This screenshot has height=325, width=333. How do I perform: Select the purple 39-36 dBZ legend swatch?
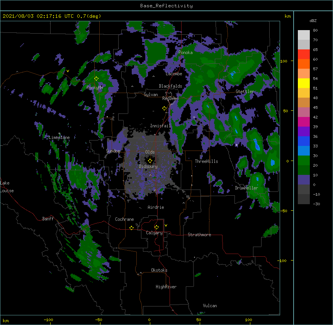pos(304,131)
